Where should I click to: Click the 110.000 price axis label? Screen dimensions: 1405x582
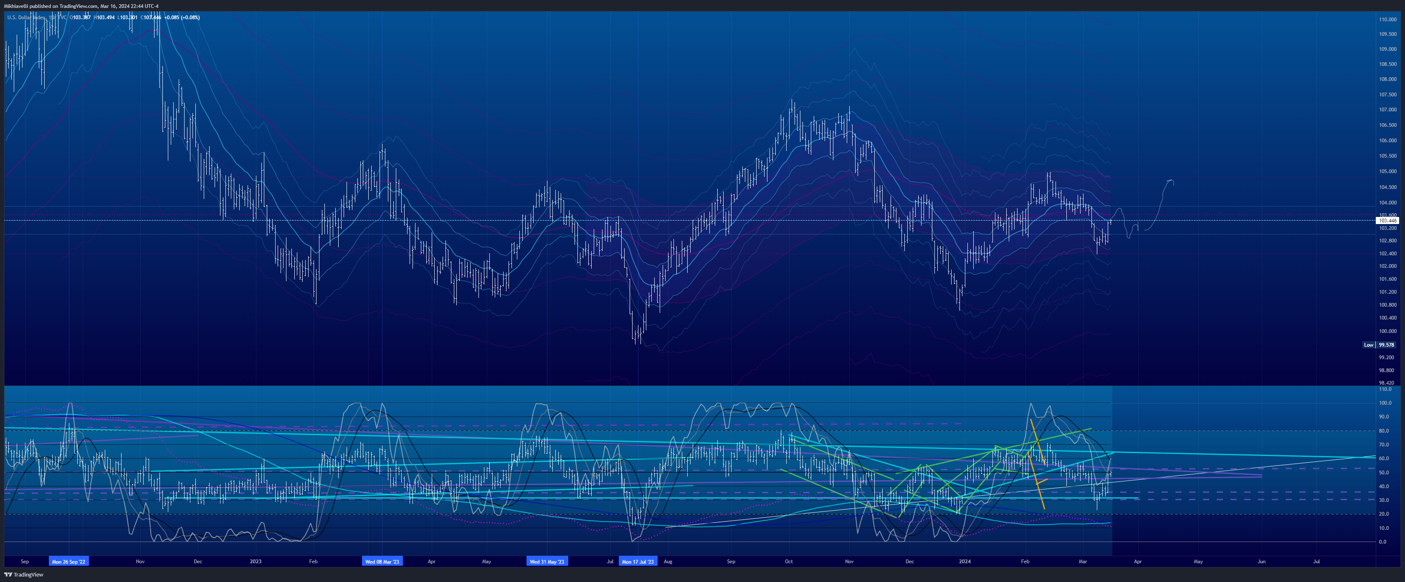coord(1387,19)
